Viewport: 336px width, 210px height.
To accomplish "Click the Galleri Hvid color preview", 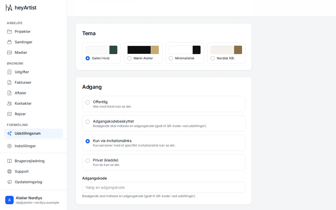I will click(101, 50).
